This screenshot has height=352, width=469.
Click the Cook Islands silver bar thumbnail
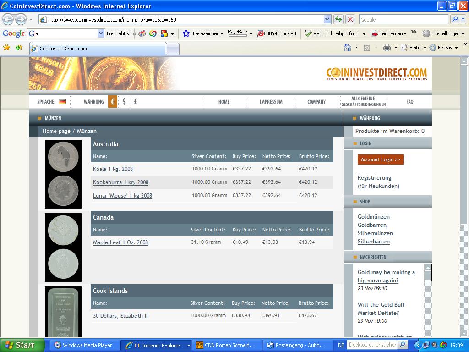point(63,312)
